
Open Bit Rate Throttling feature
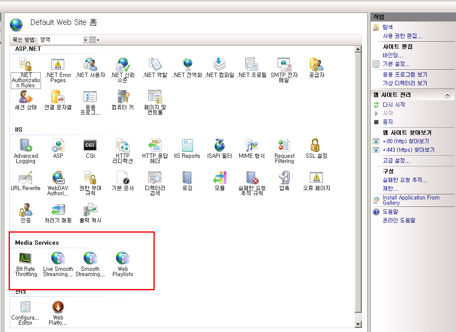25,264
